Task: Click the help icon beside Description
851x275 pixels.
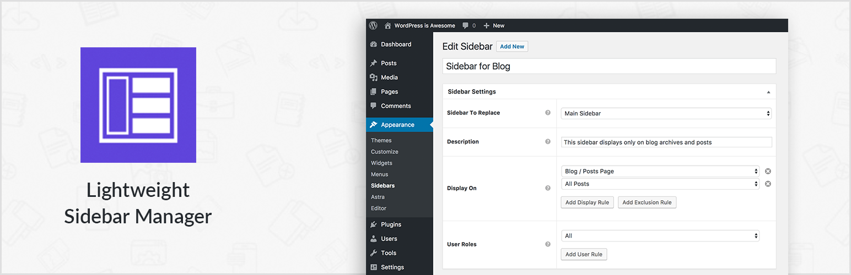Action: (548, 141)
